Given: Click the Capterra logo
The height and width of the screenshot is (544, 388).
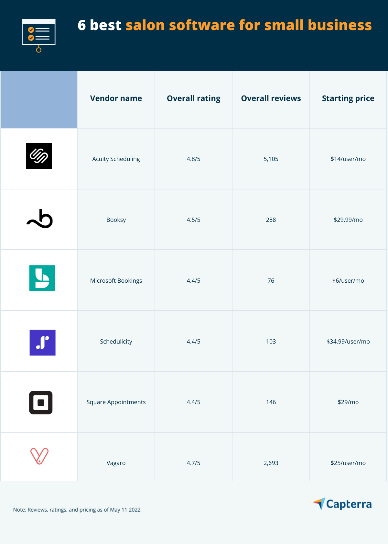Looking at the screenshot, I should coord(342,504).
